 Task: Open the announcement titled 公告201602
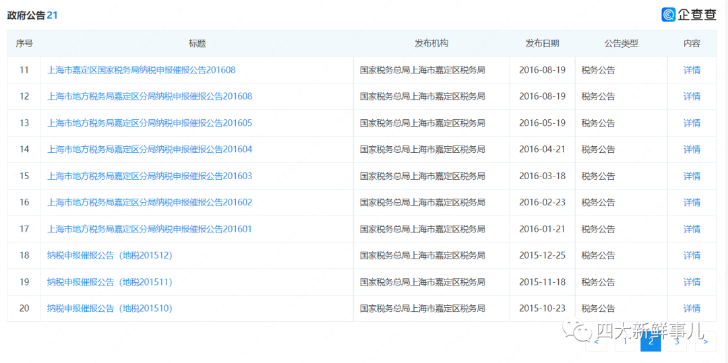point(150,203)
